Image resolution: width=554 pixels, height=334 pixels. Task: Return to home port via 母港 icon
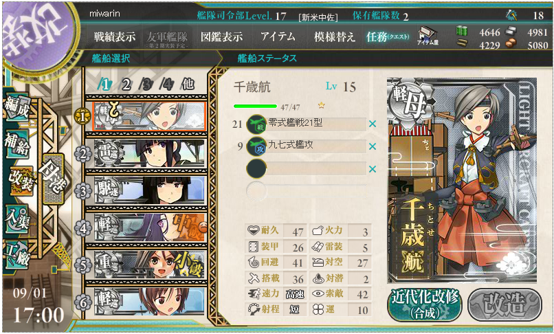(53, 179)
